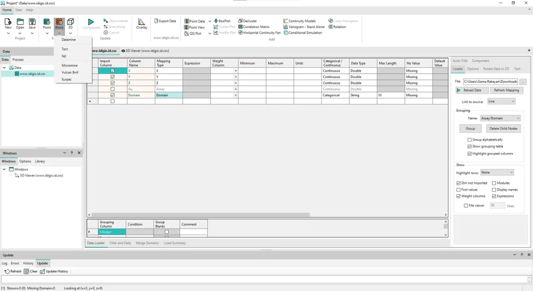Click the Open project icon
Screen dimensions: 533x291
point(20,22)
